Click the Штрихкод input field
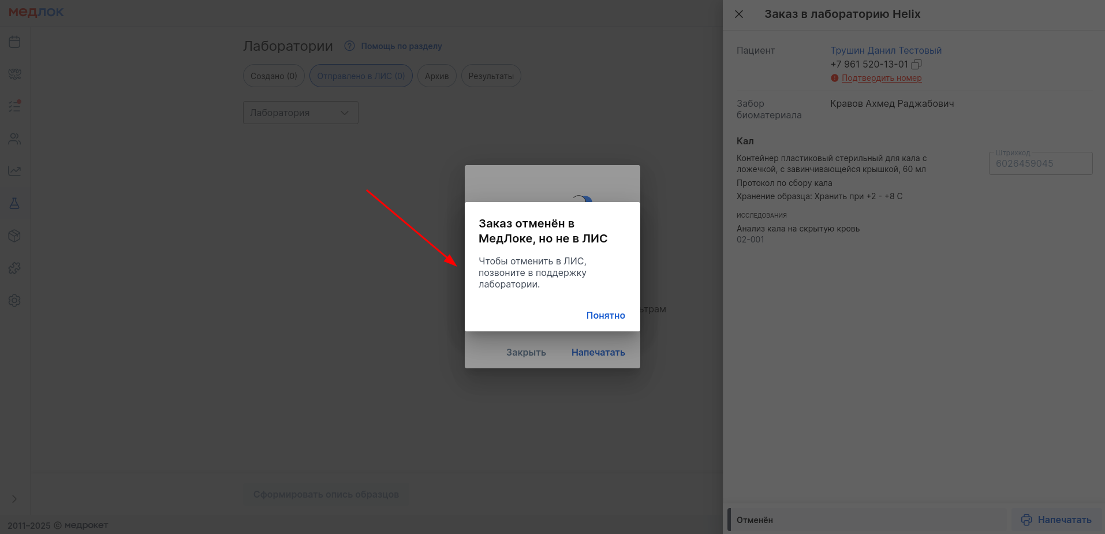 click(x=1040, y=163)
